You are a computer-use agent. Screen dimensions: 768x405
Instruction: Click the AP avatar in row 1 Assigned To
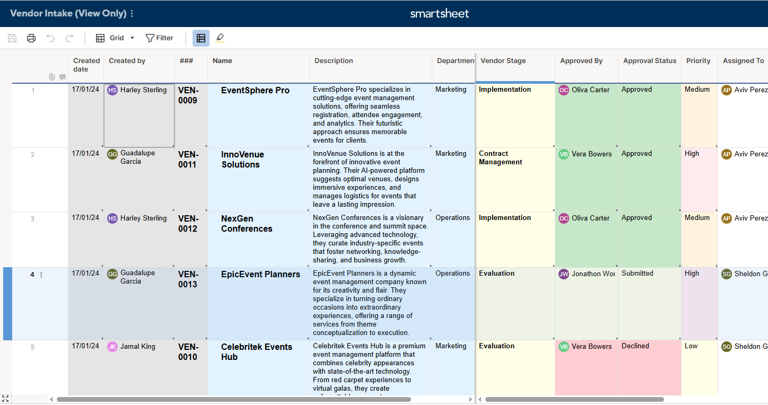(x=727, y=90)
